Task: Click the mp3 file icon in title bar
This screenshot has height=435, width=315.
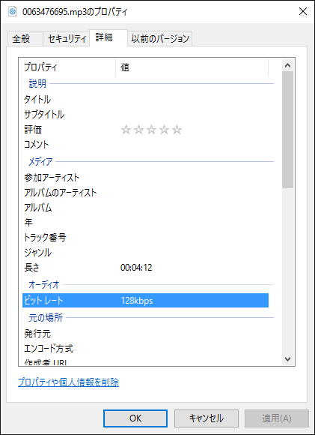Action: pos(13,12)
